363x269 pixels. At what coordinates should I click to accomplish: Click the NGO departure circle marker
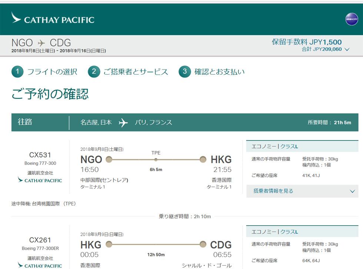click(x=109, y=159)
